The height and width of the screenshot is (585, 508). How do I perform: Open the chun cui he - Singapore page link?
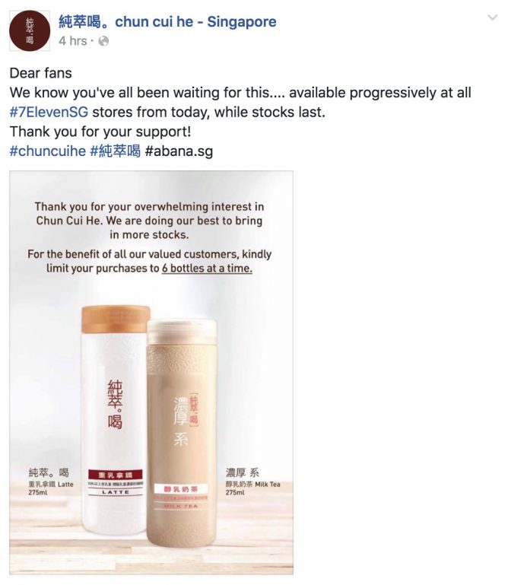[x=167, y=21]
